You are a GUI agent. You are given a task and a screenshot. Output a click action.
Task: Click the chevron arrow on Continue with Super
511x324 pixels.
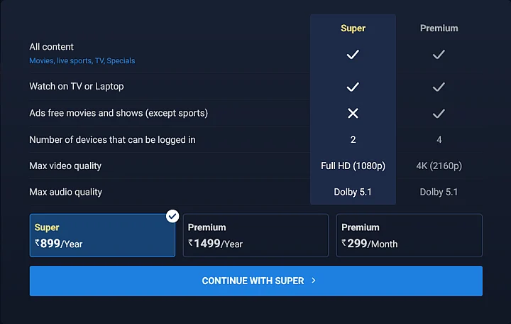[x=314, y=281]
